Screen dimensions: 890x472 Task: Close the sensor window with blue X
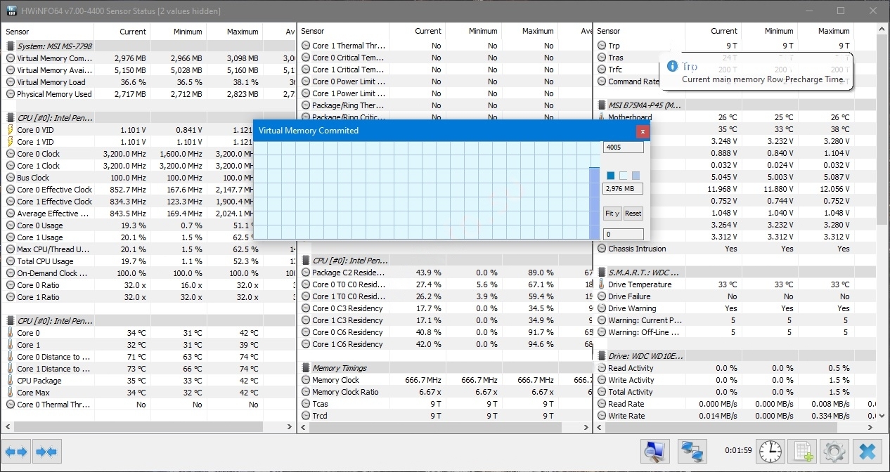868,451
